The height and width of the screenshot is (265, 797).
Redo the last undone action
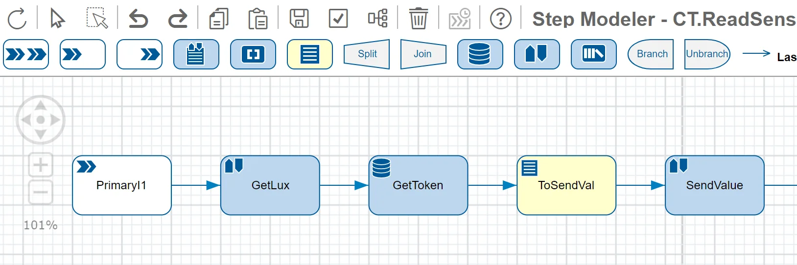[x=177, y=19]
